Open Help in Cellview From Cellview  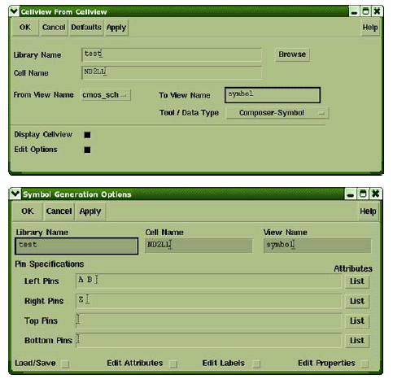coord(370,28)
